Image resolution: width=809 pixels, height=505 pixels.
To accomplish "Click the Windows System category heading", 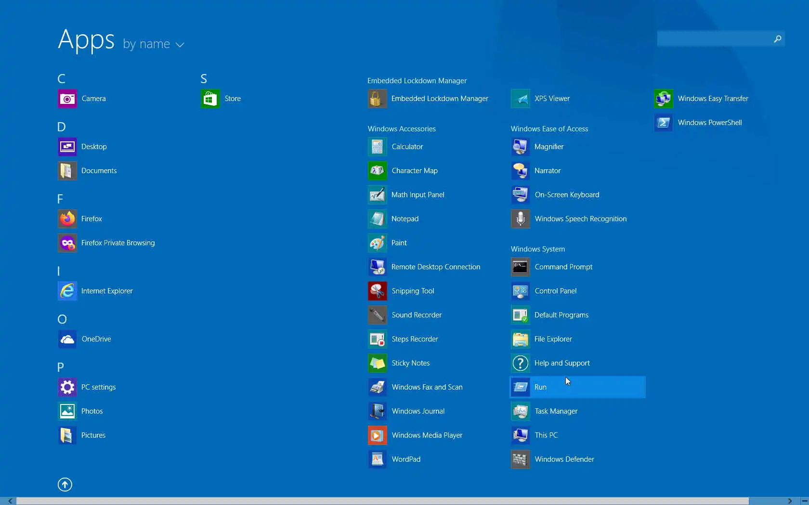I will point(538,249).
